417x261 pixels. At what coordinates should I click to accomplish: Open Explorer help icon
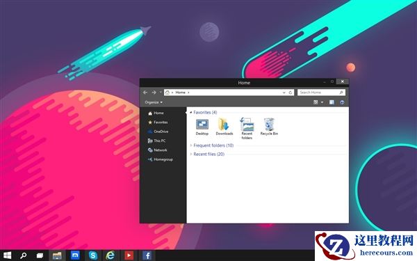[342, 102]
